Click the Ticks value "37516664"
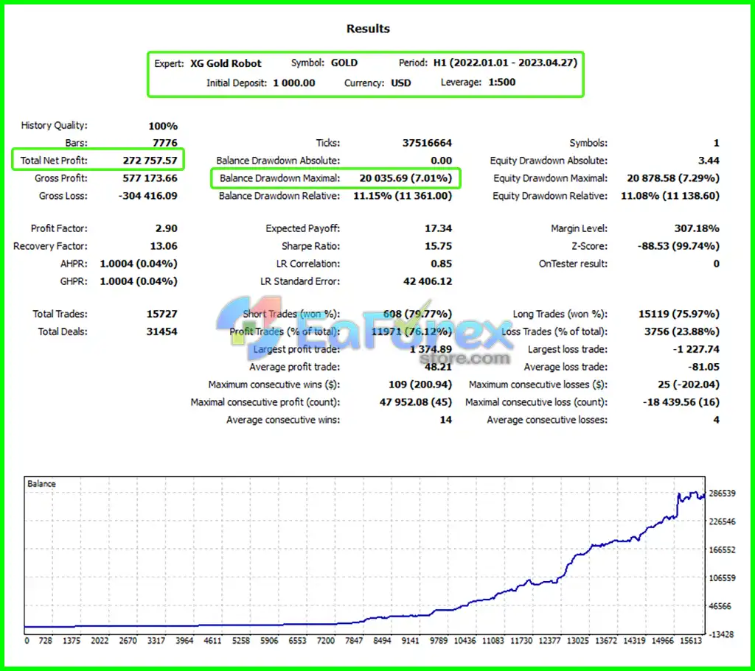This screenshot has height=671, width=755. pyautogui.click(x=427, y=143)
